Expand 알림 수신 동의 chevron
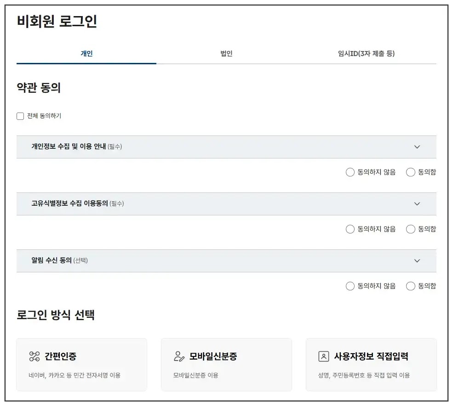453x406 pixels. tap(417, 261)
